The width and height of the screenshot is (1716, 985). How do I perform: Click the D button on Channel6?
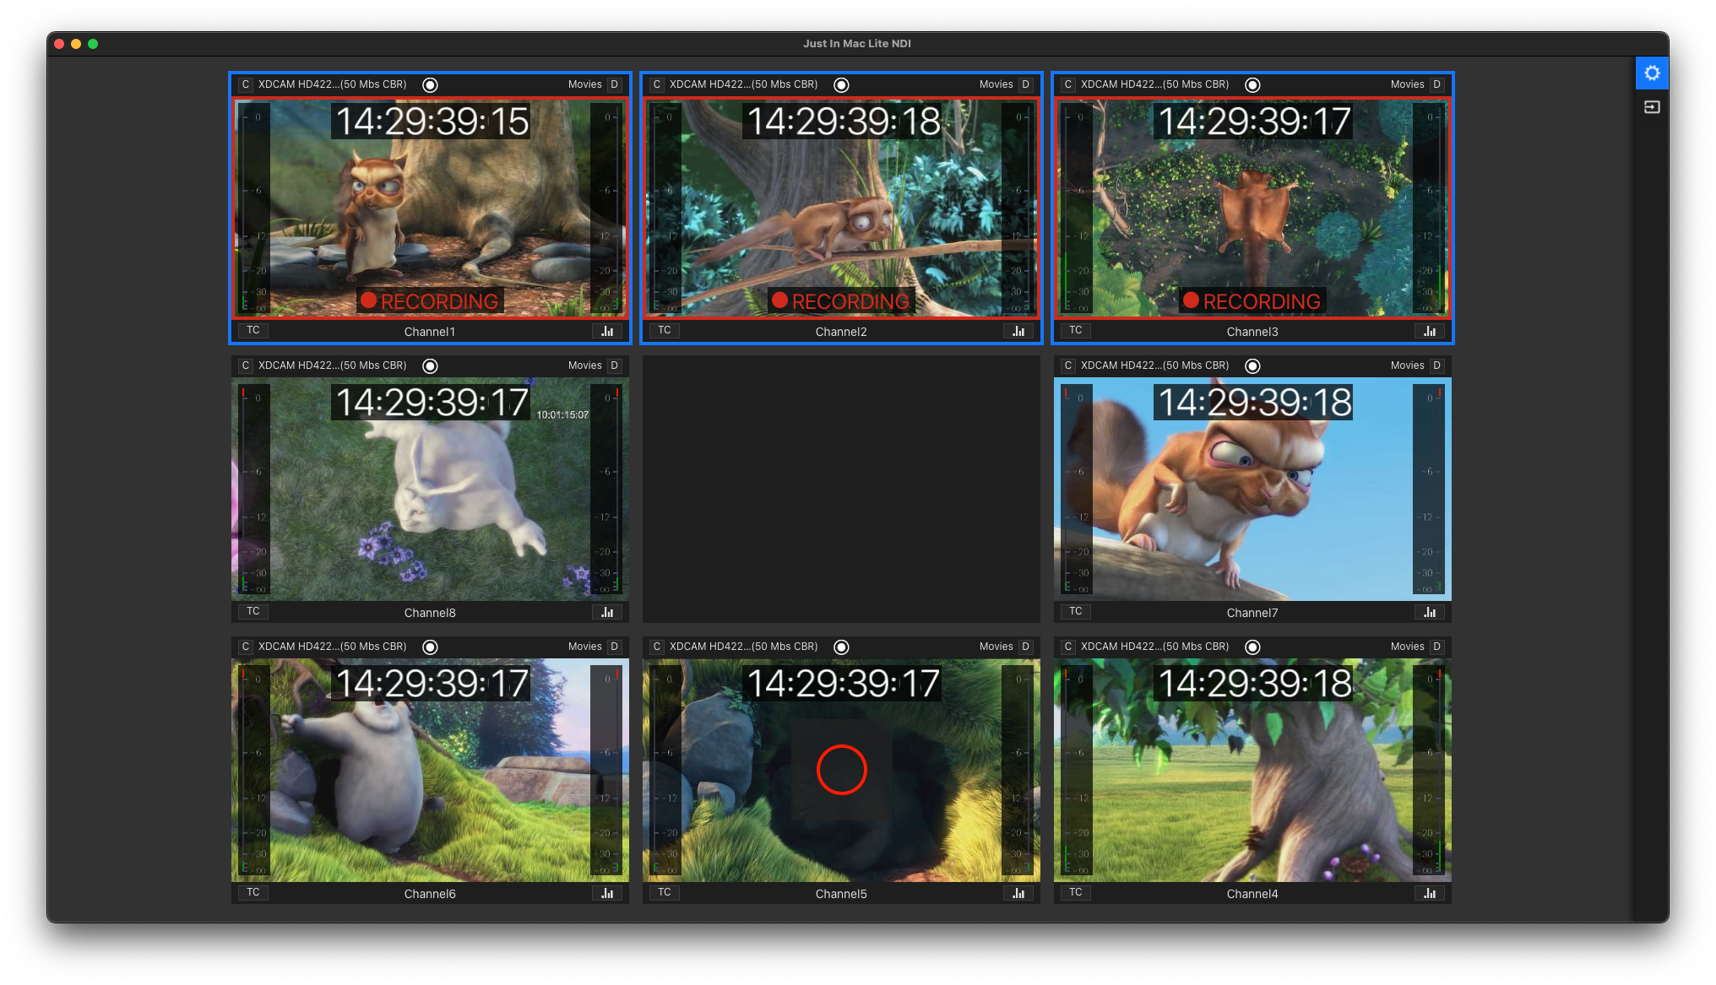point(615,647)
